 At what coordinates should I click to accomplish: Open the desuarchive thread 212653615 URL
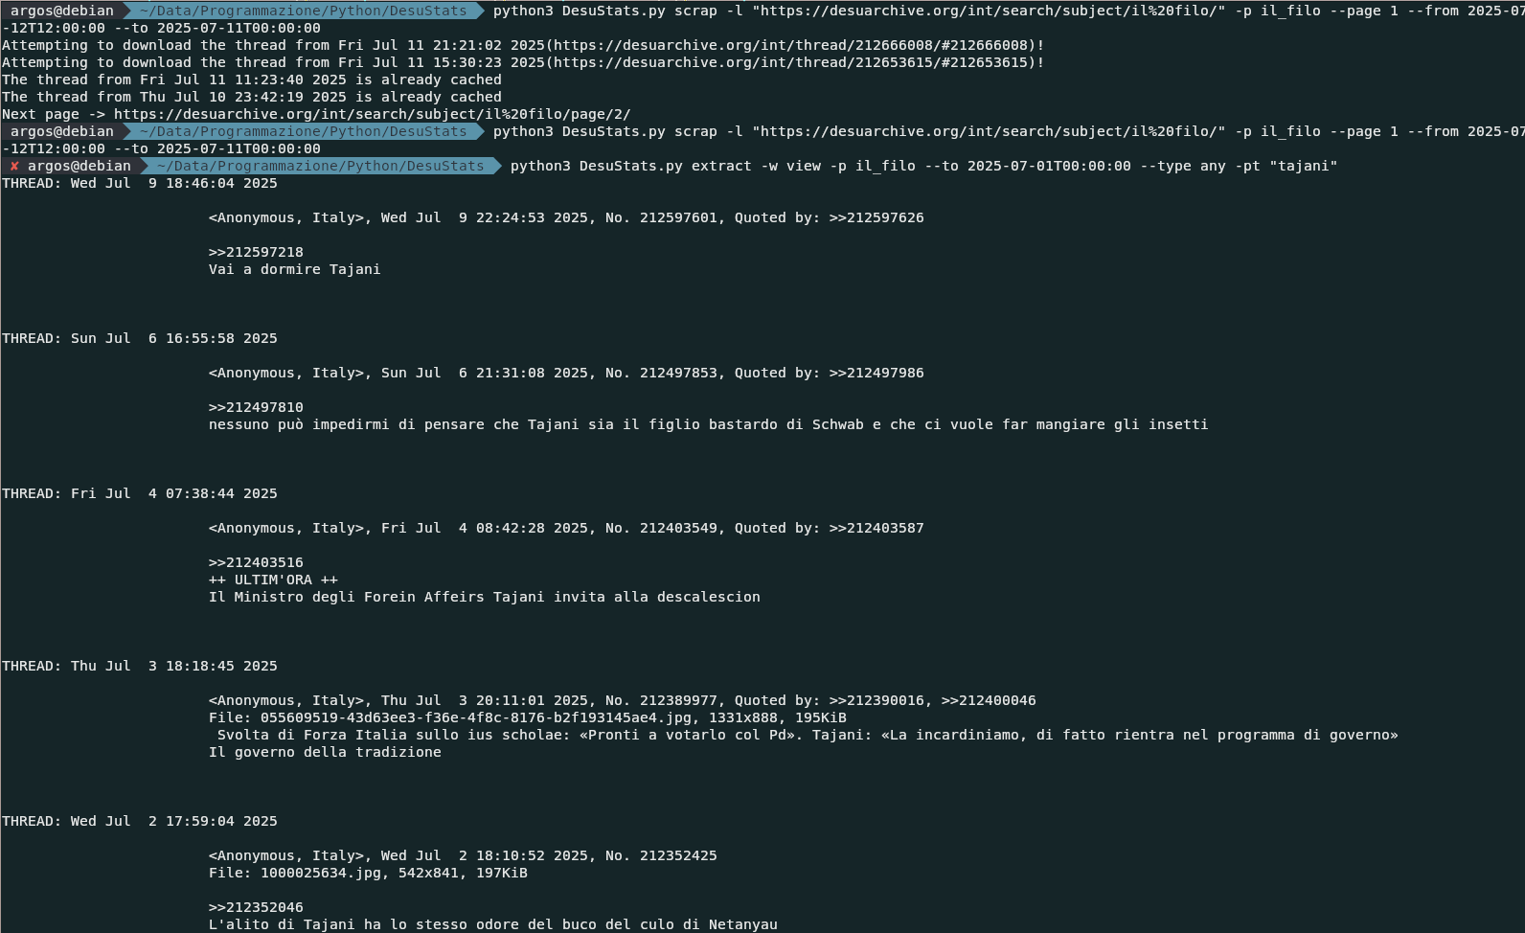(x=794, y=62)
